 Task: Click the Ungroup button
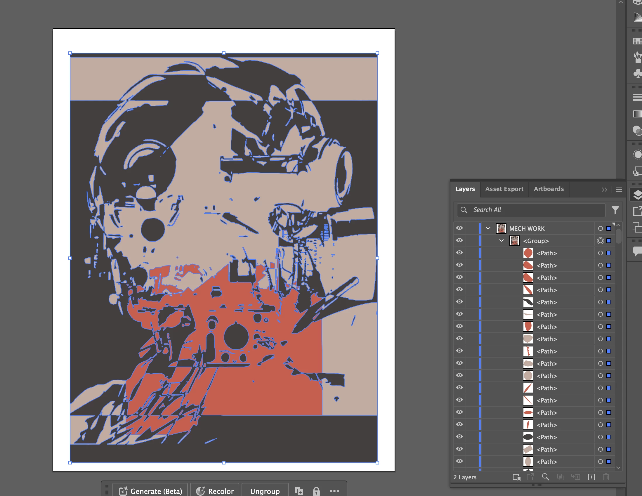(265, 491)
